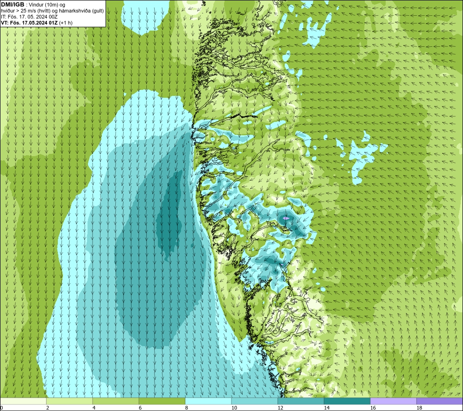Click the 10-12 m/s turquoise legend swatch
This screenshot has height=411, width=463.
255,401
